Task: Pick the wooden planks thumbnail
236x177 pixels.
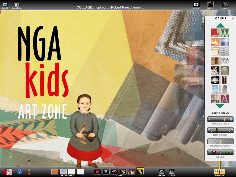Action: coord(215,99)
